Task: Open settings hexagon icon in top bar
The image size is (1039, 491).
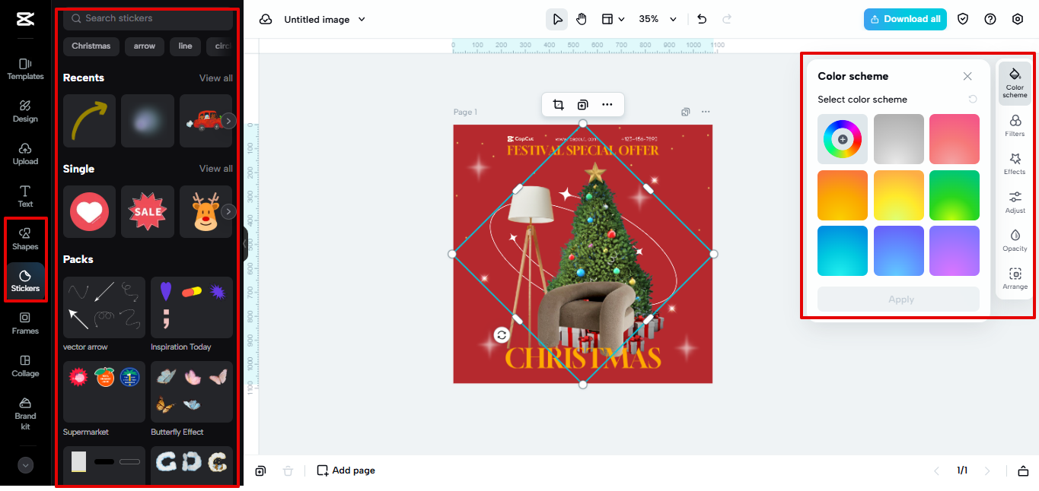Action: click(1018, 20)
